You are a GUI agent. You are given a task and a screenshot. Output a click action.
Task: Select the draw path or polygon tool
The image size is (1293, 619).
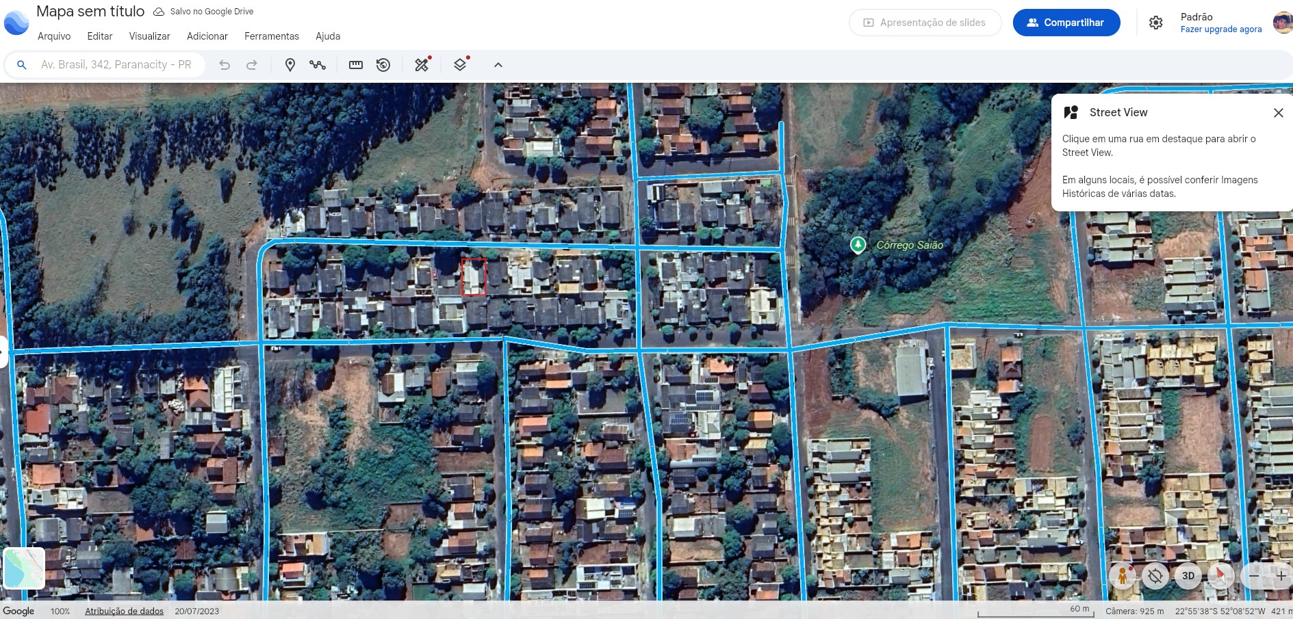tap(318, 65)
